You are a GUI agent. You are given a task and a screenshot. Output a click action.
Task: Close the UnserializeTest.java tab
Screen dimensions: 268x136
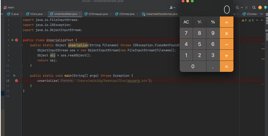pyautogui.click(x=80, y=14)
